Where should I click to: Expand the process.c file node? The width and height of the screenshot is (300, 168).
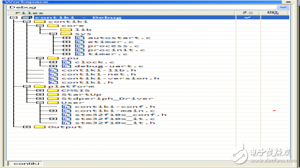[x=67, y=46]
